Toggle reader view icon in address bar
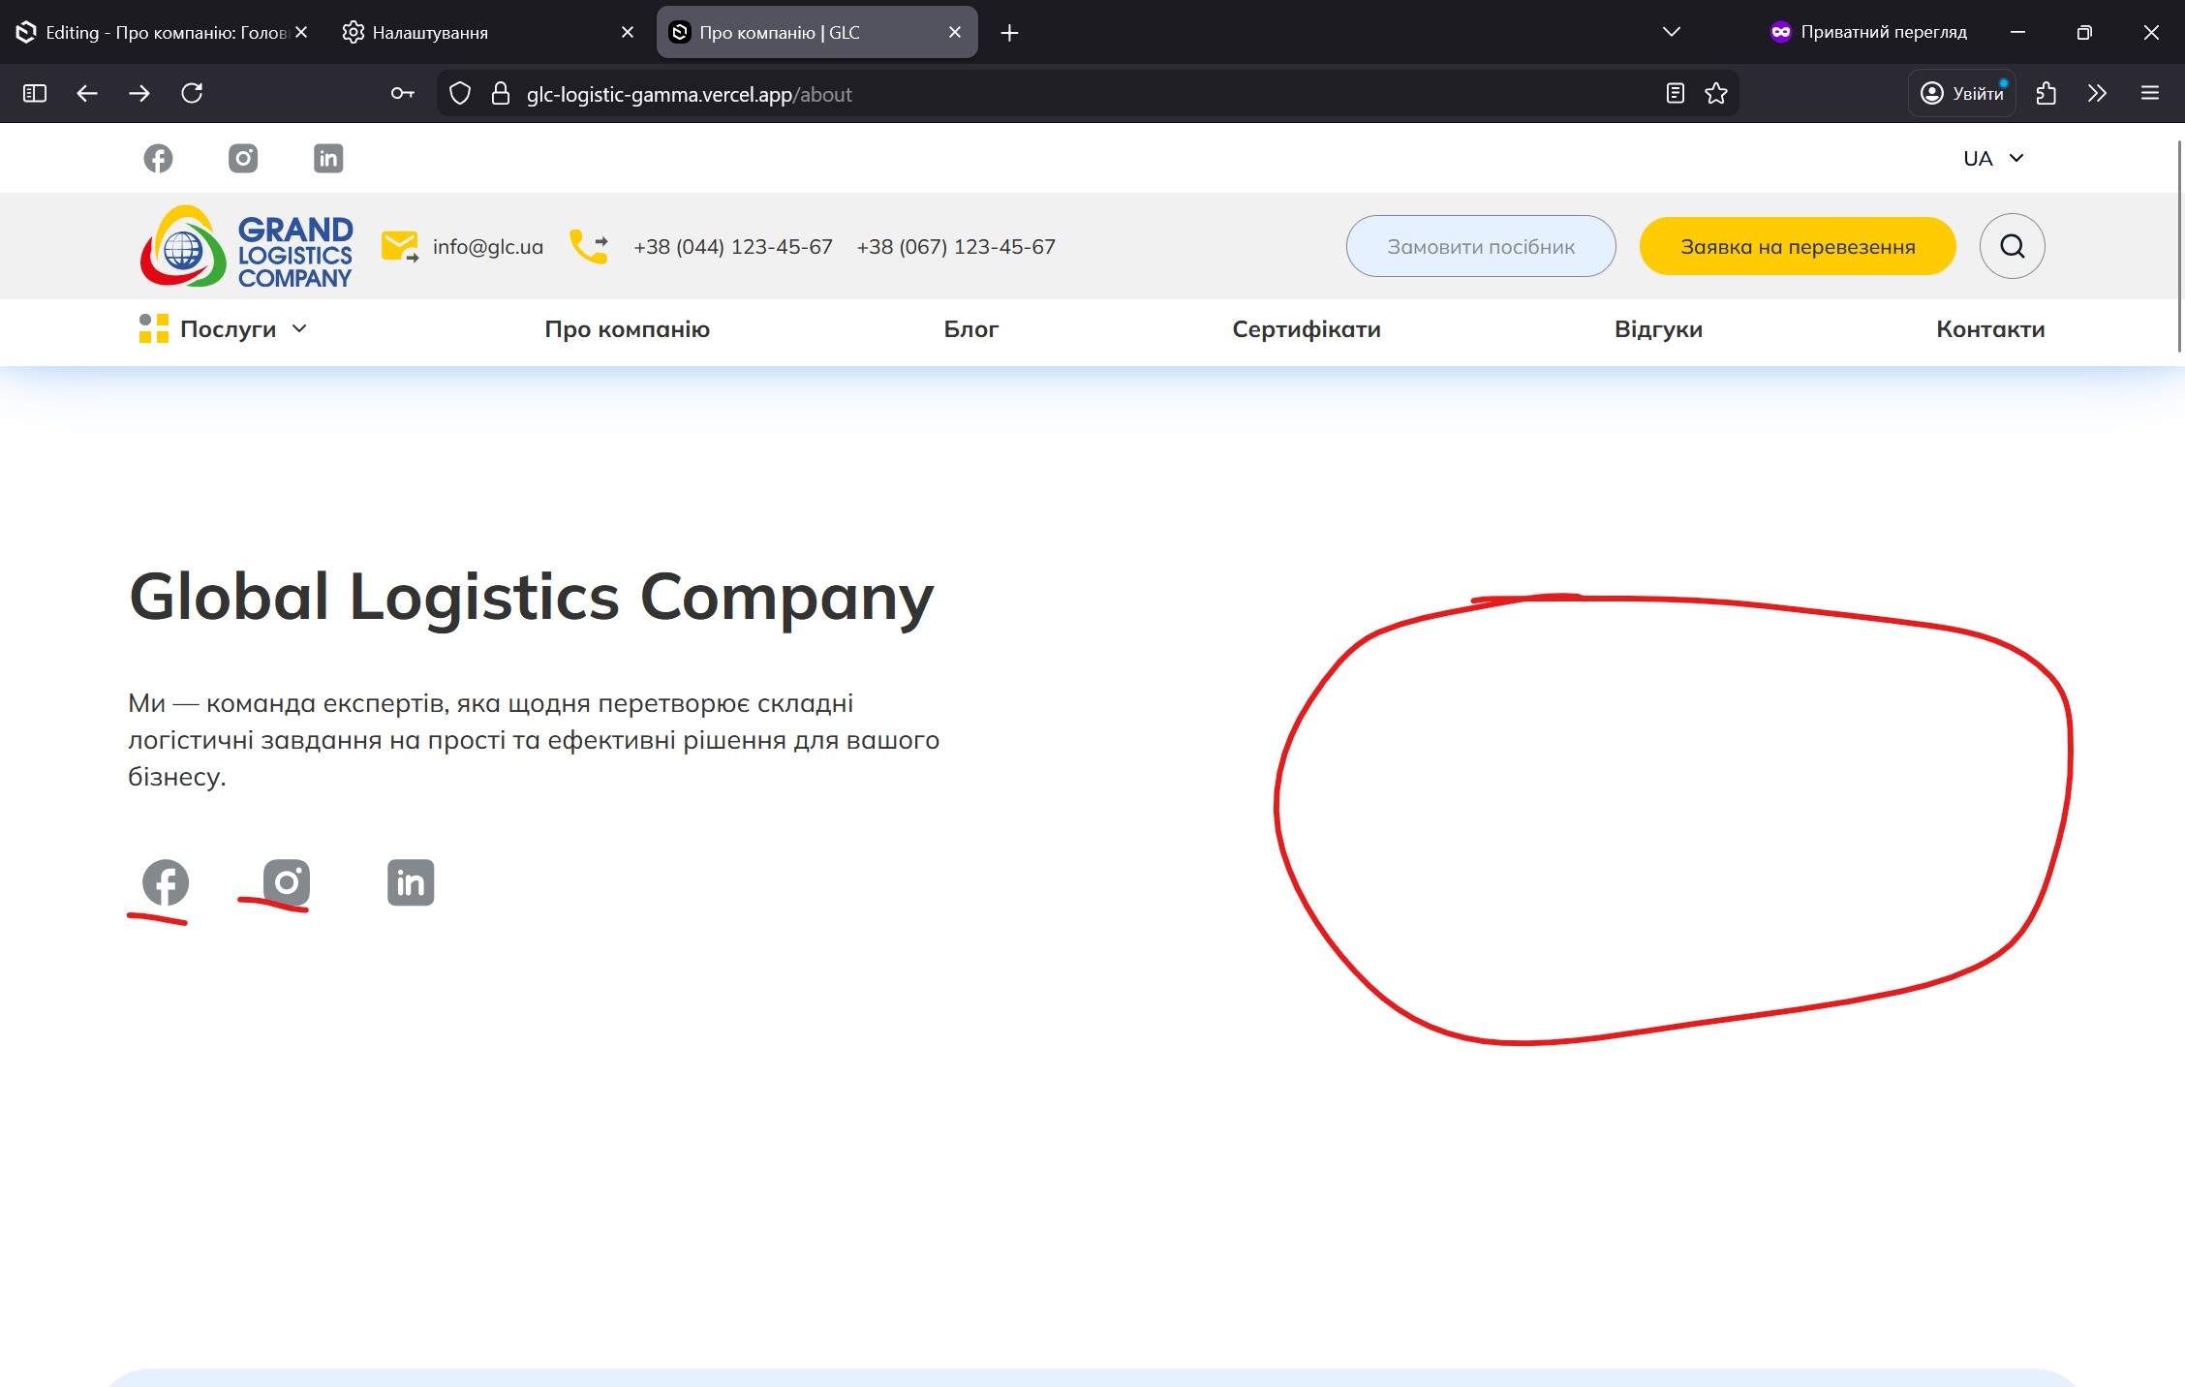 pyautogui.click(x=1675, y=93)
